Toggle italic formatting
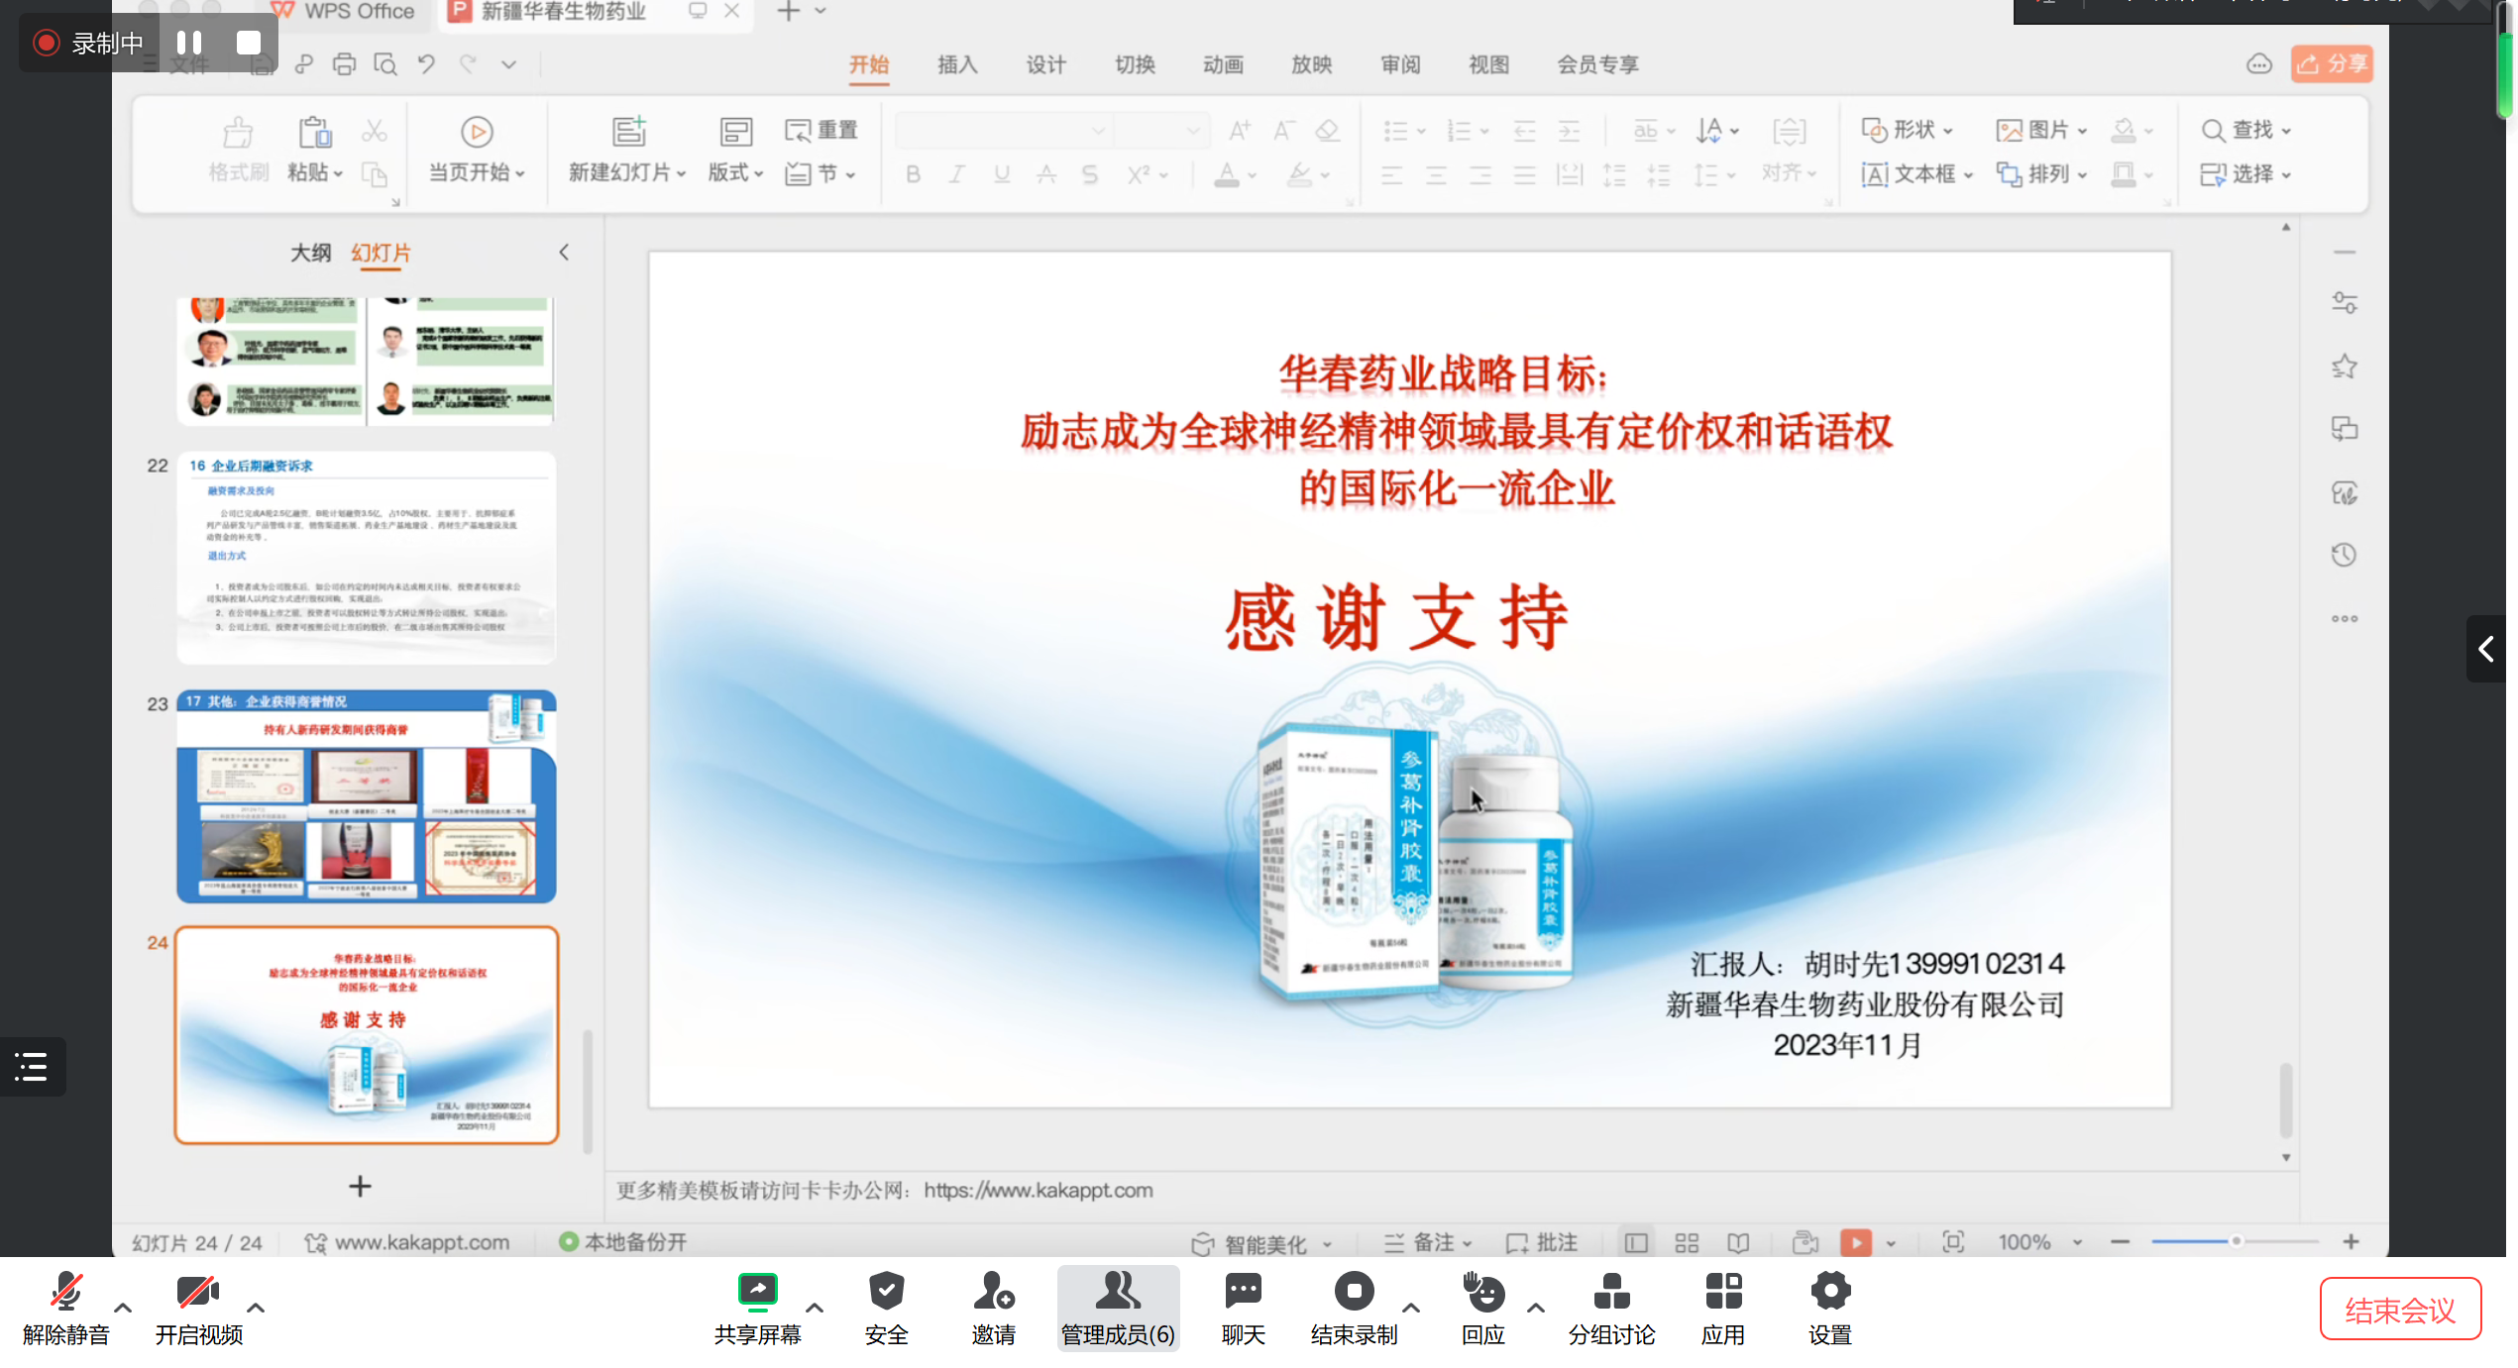This screenshot has height=1368, width=2518. pos(956,174)
